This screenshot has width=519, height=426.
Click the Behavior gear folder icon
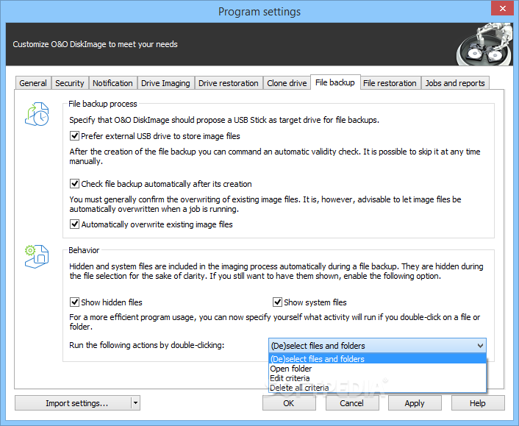tap(37, 256)
